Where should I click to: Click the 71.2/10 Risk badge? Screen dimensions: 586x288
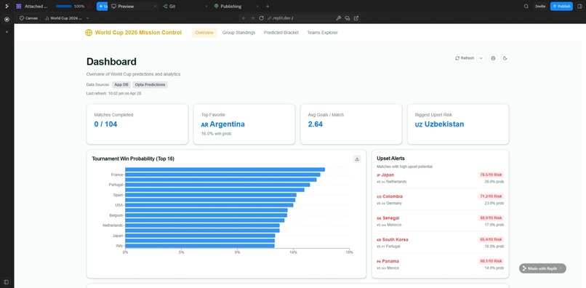point(491,196)
